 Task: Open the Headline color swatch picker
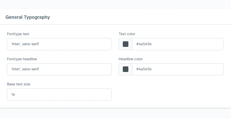pyautogui.click(x=126, y=69)
